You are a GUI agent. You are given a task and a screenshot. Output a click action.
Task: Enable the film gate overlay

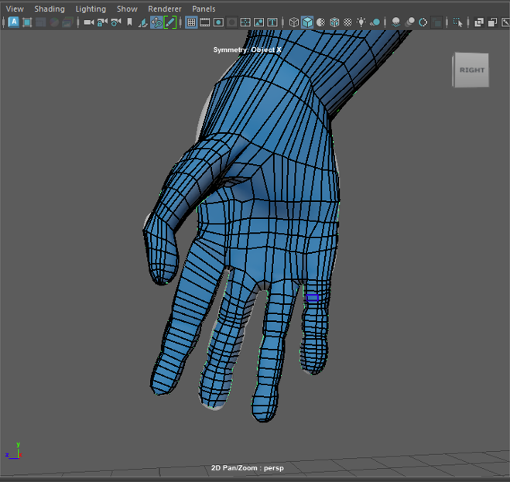pyautogui.click(x=205, y=22)
